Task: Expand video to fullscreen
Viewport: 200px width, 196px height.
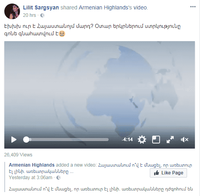Action: [x=170, y=140]
